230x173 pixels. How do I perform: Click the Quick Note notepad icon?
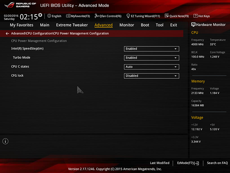click(167, 16)
